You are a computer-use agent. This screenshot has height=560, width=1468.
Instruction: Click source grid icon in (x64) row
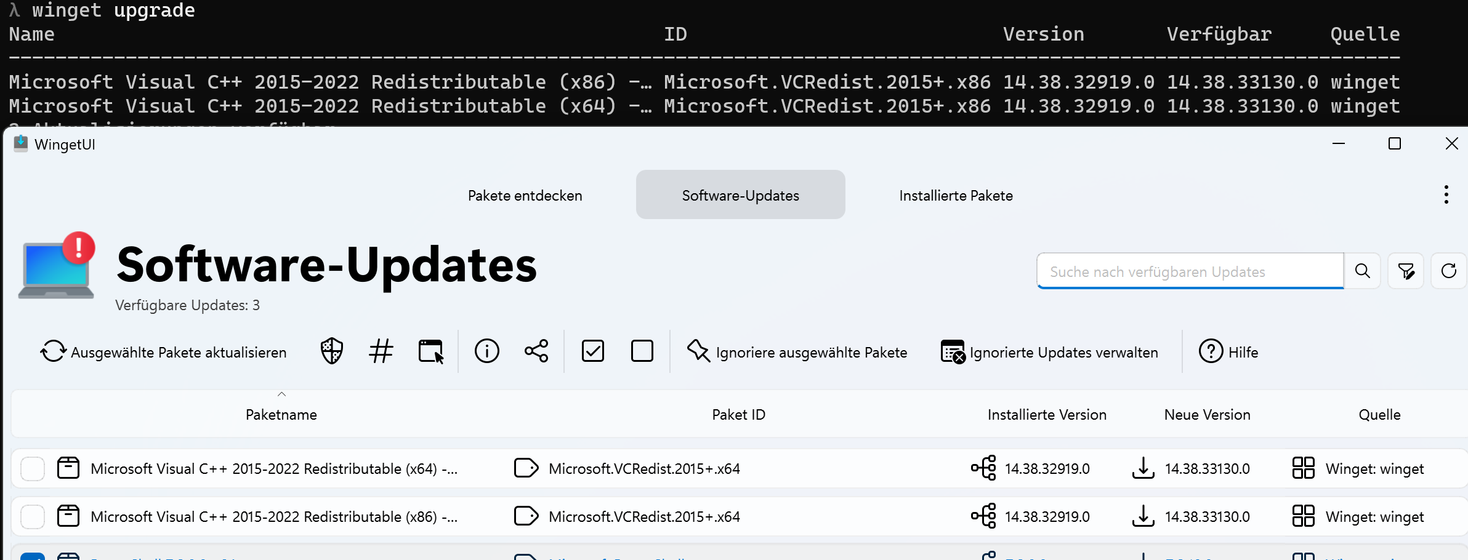1303,468
